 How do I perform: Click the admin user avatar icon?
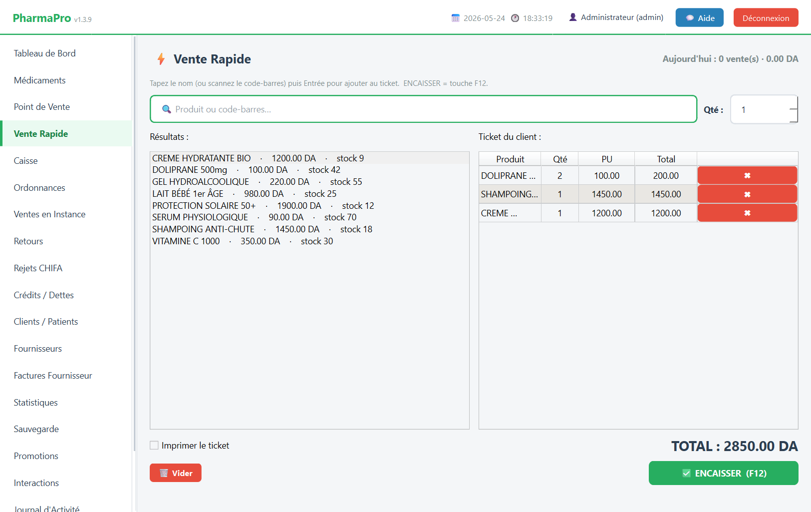573,17
